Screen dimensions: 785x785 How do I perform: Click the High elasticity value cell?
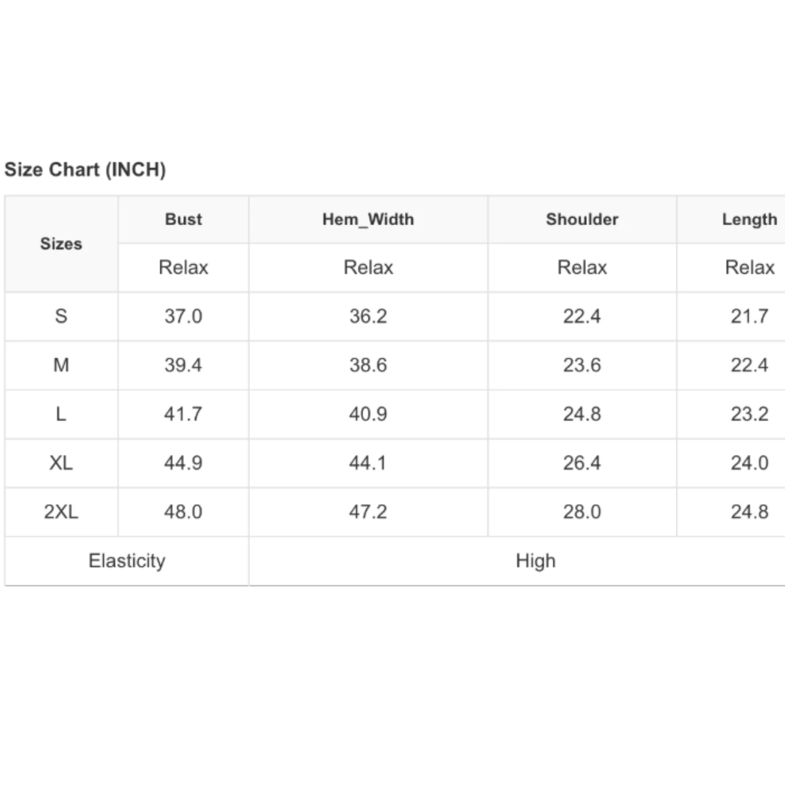(536, 561)
